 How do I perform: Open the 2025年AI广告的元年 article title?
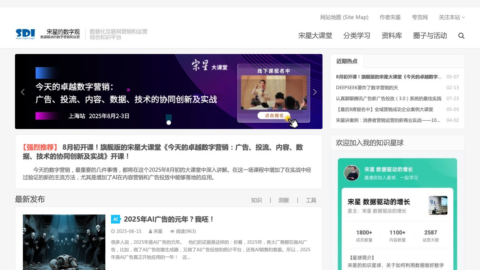click(169, 219)
